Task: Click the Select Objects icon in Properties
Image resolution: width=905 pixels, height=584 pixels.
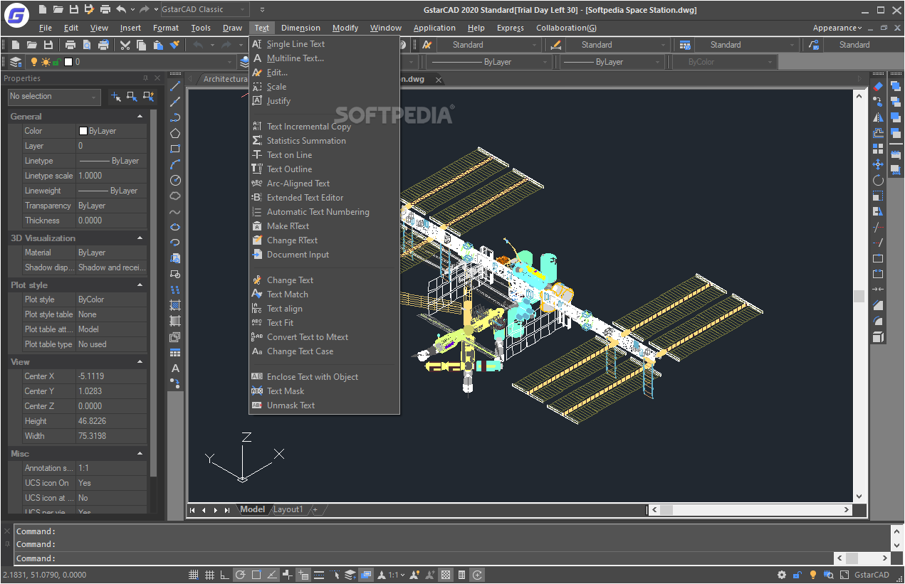Action: 132,96
